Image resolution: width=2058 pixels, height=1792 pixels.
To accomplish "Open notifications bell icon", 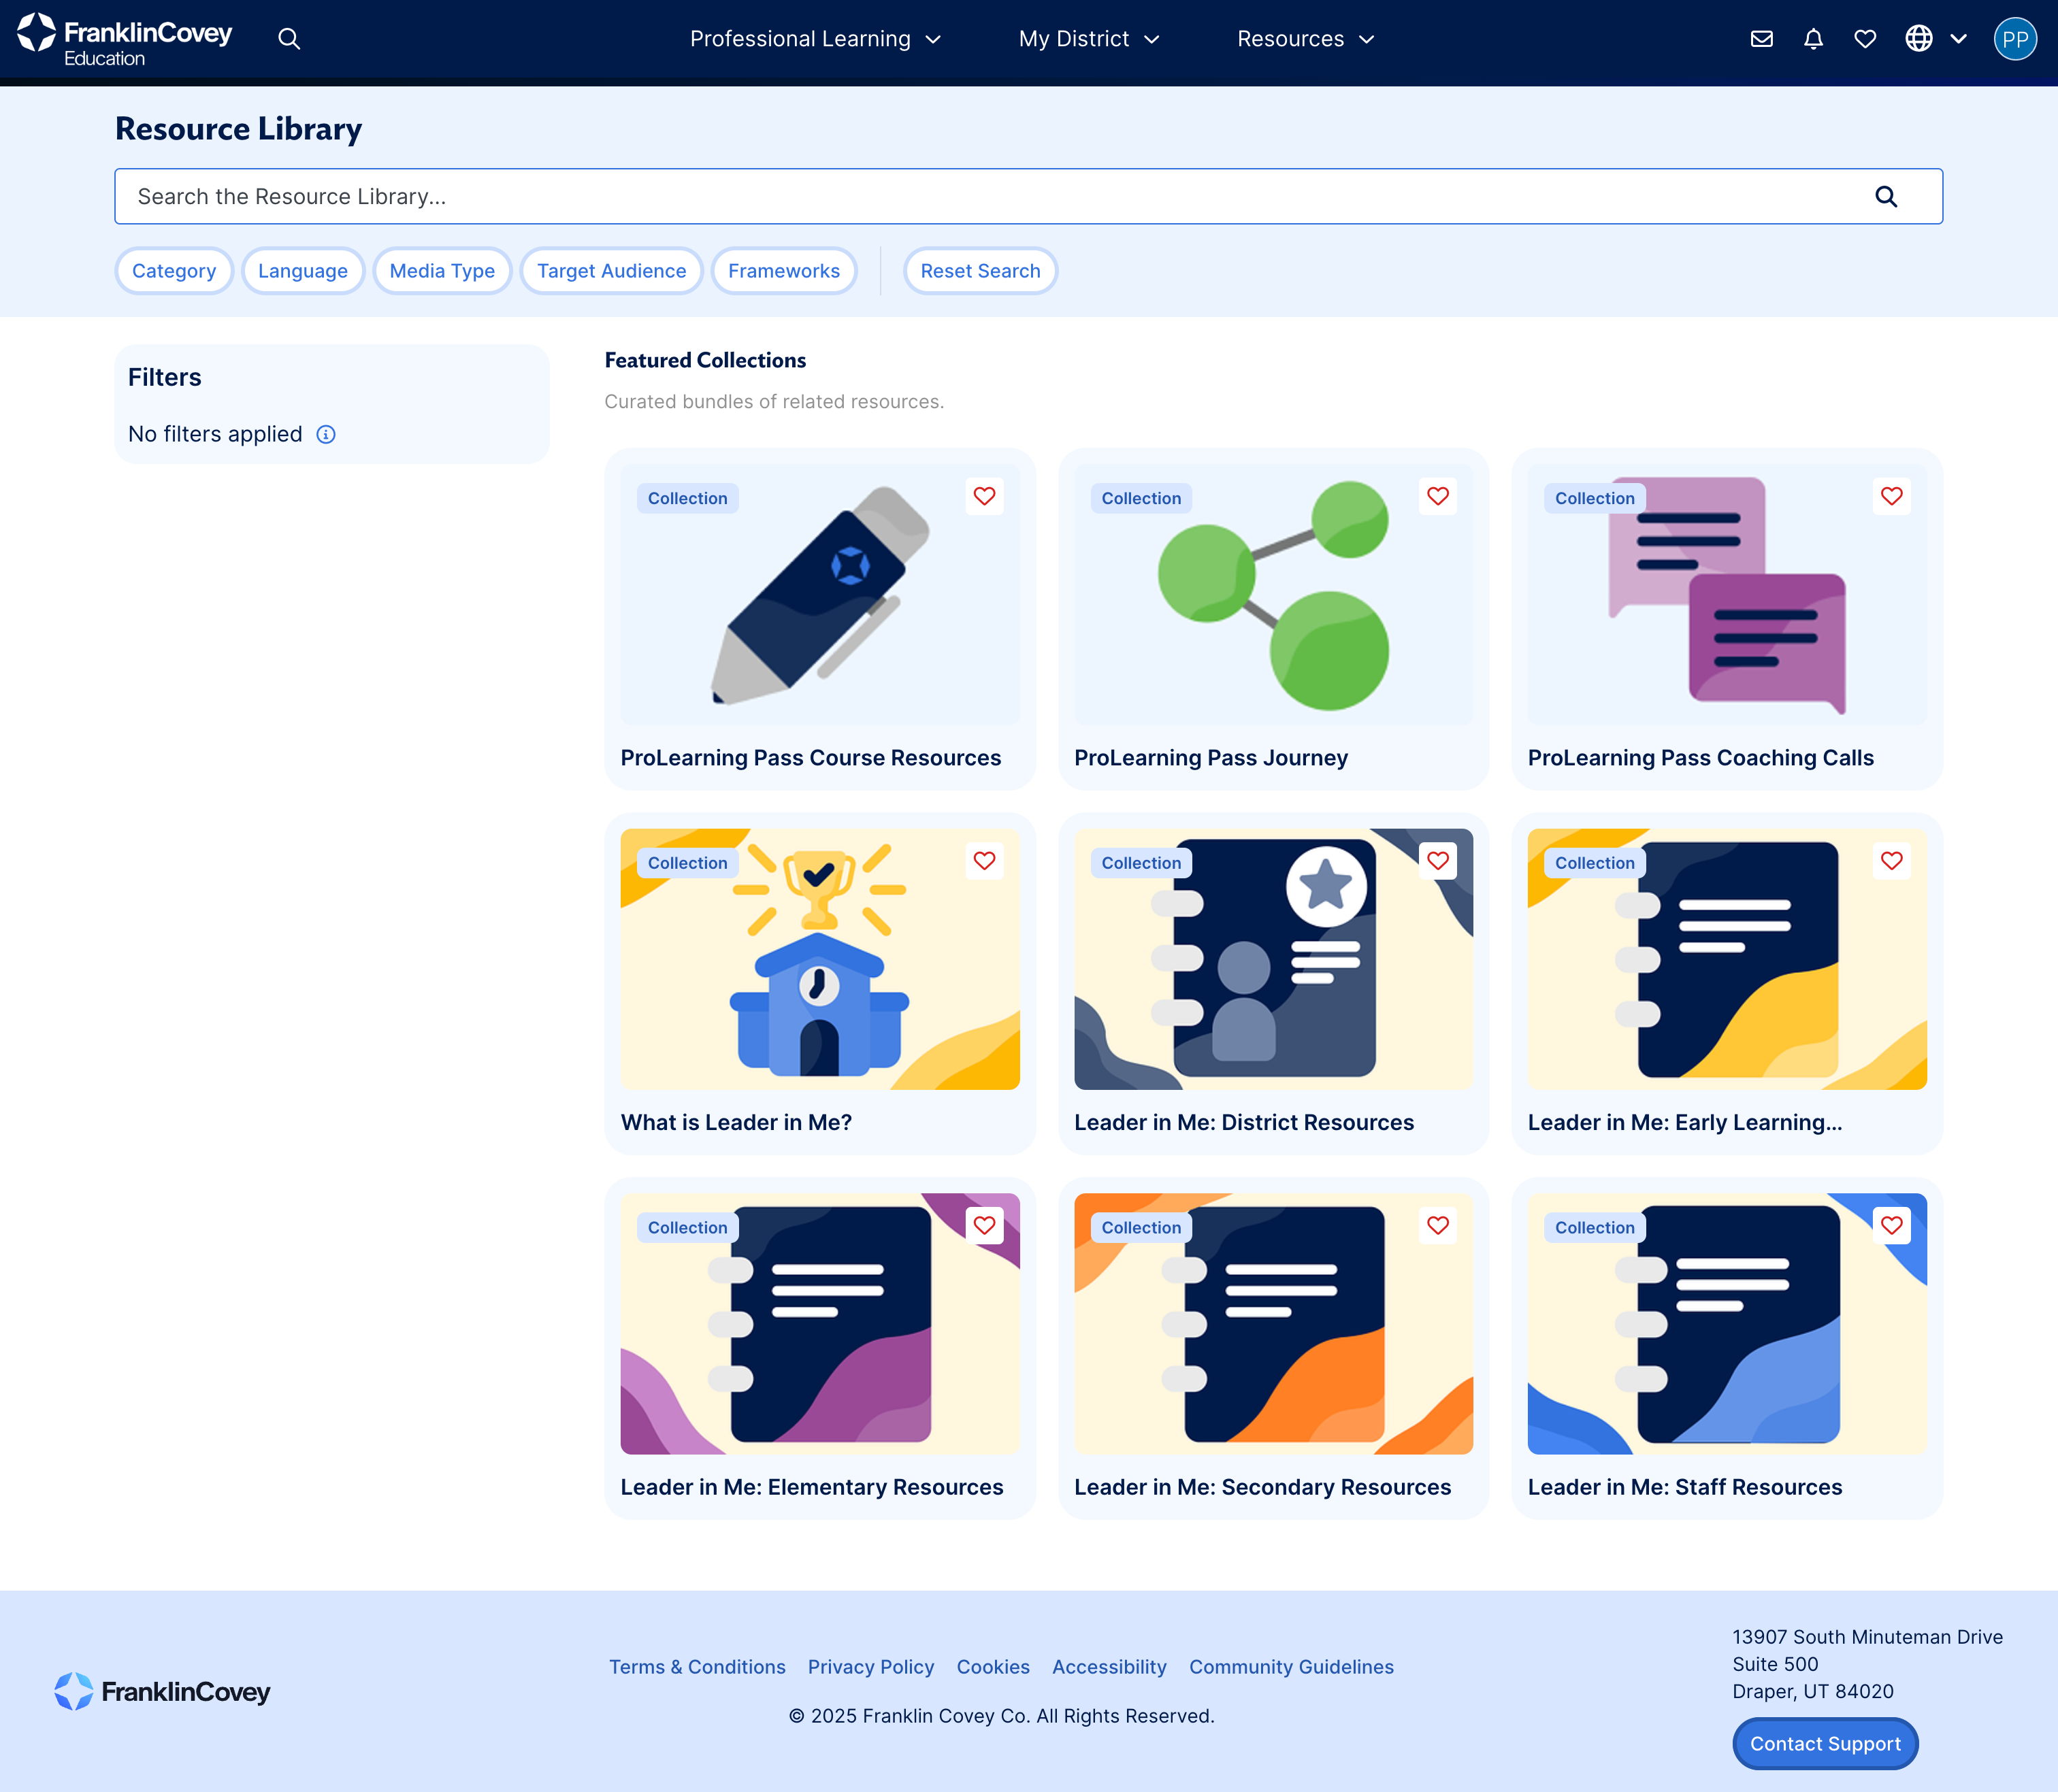I will click(x=1813, y=39).
